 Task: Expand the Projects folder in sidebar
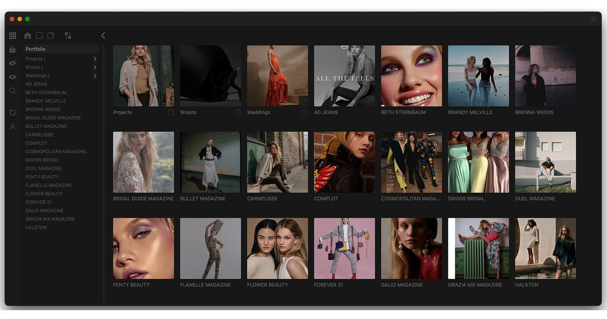coord(95,59)
